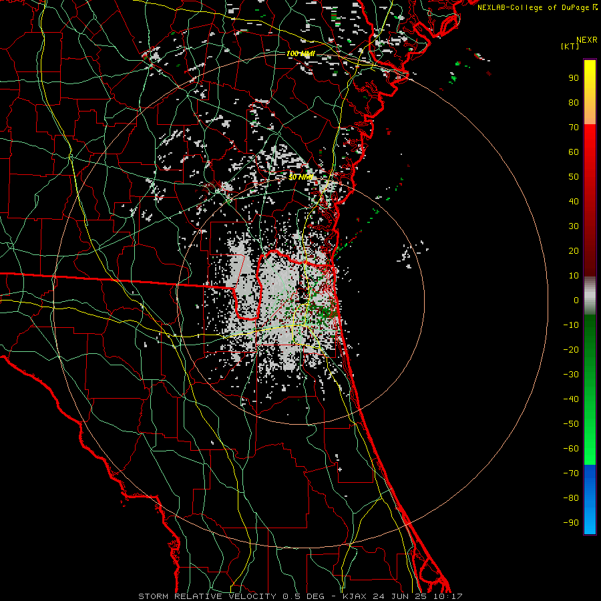
Task: Click the -30 value on the velocity scale
Action: pyautogui.click(x=571, y=375)
